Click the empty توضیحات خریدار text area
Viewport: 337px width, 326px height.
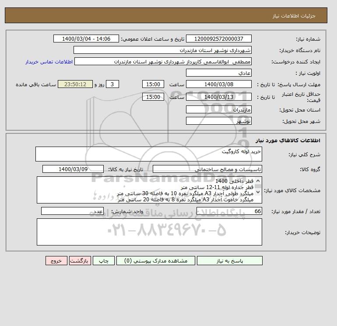149,232
